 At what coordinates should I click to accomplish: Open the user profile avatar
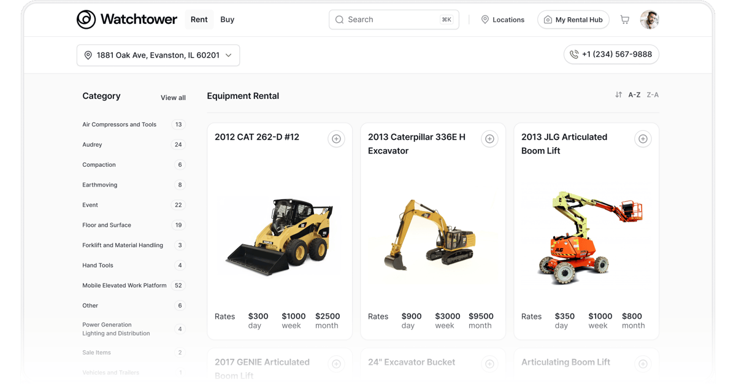point(650,20)
